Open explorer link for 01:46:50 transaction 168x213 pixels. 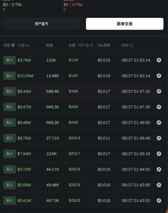pos(159,123)
